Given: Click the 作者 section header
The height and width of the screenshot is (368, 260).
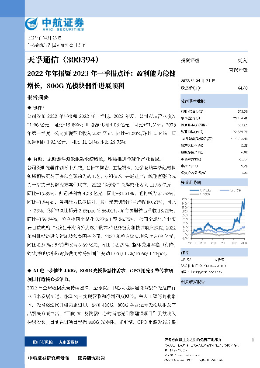Looking at the screenshot, I should 214,253.
